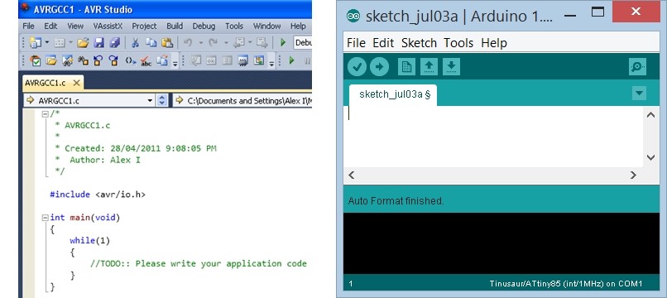Click New sketch icon in Arduino toolbar

(x=406, y=67)
